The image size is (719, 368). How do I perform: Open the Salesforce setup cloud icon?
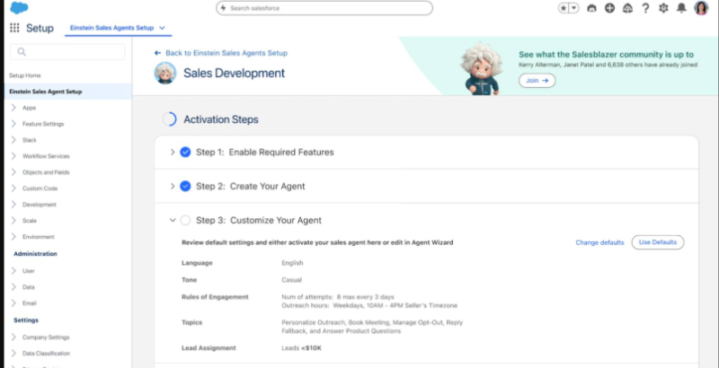627,8
